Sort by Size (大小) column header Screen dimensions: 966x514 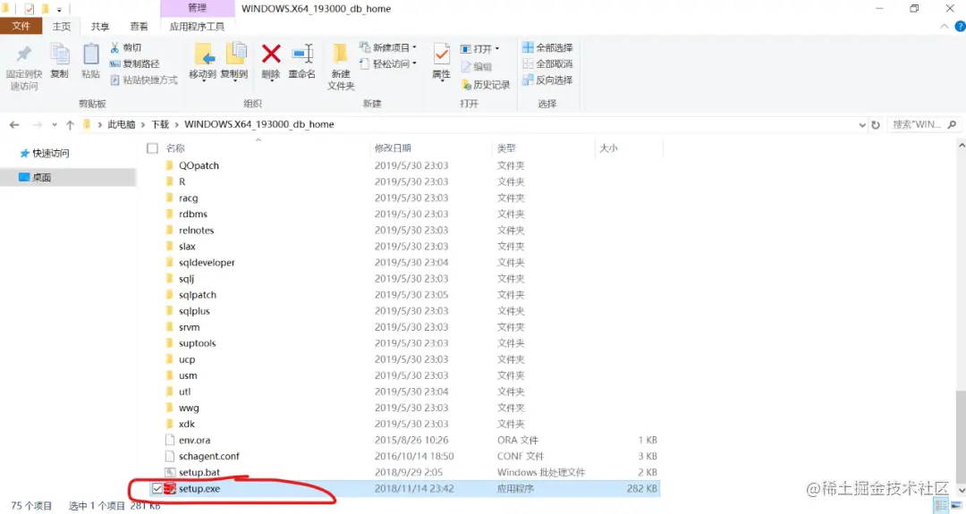tap(609, 148)
